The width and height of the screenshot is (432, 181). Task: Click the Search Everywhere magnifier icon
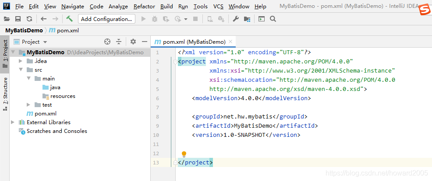[273, 19]
